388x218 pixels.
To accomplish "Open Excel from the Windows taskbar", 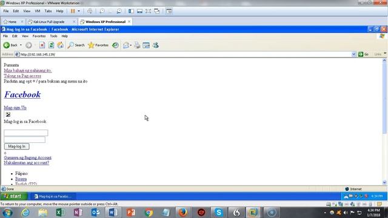I will point(60,213).
